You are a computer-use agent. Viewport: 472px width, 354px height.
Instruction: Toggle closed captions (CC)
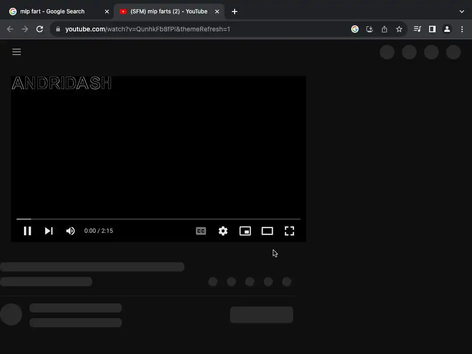tap(201, 231)
